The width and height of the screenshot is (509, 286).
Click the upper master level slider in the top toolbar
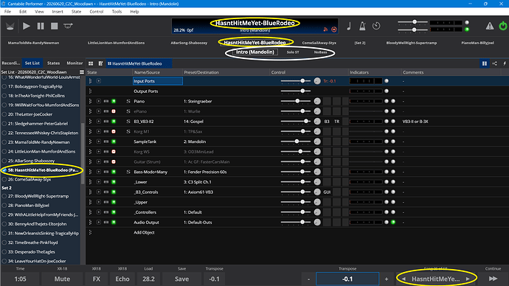click(x=412, y=22)
